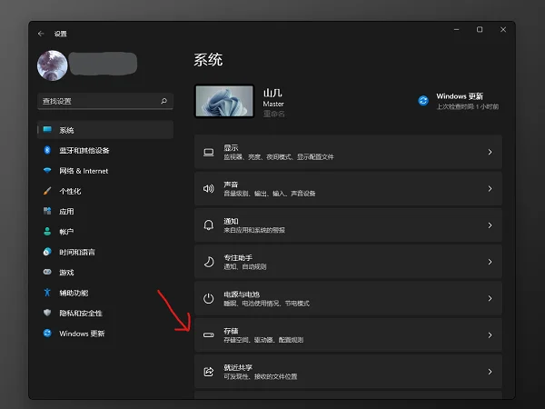Viewport: 545px width, 409px height.
Task: Open Bluetooth and other devices settings
Action: (x=84, y=150)
